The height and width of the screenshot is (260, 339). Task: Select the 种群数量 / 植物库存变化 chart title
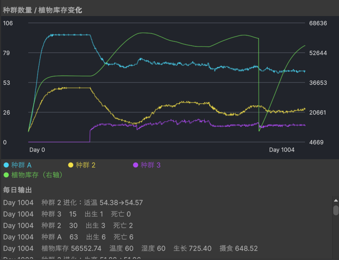tap(42, 10)
